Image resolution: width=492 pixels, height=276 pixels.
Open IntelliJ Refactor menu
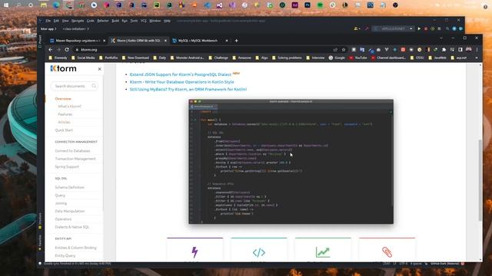(102, 21)
